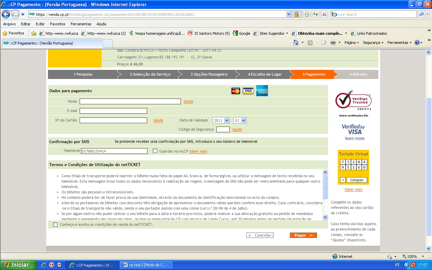The image size is (432, 270).
Task: Click the VeriSign Trusted seal
Action: [x=353, y=100]
